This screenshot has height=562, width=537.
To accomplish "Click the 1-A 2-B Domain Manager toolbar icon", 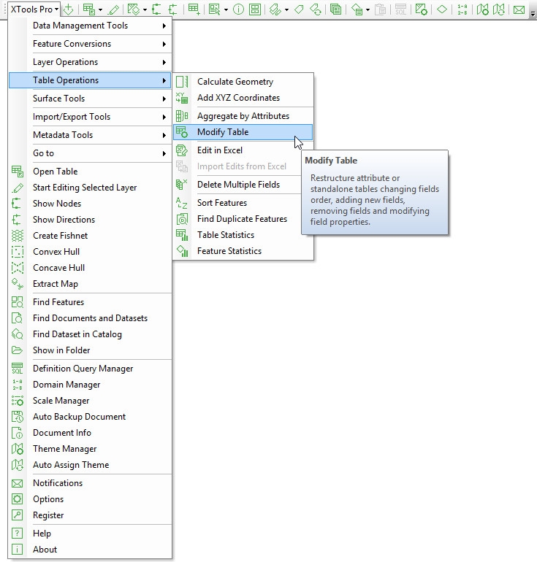I will pos(462,9).
